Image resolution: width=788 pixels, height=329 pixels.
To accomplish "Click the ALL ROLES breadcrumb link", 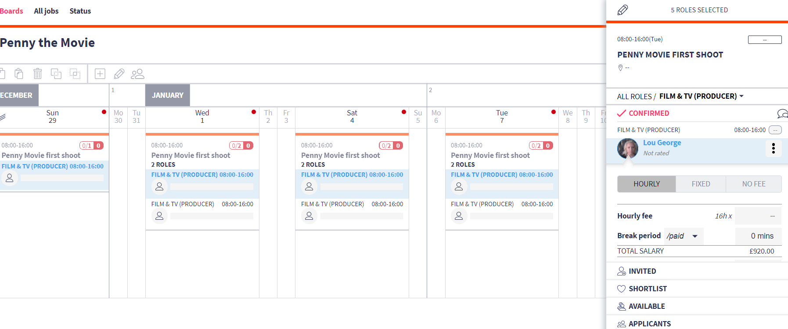I will 634,97.
